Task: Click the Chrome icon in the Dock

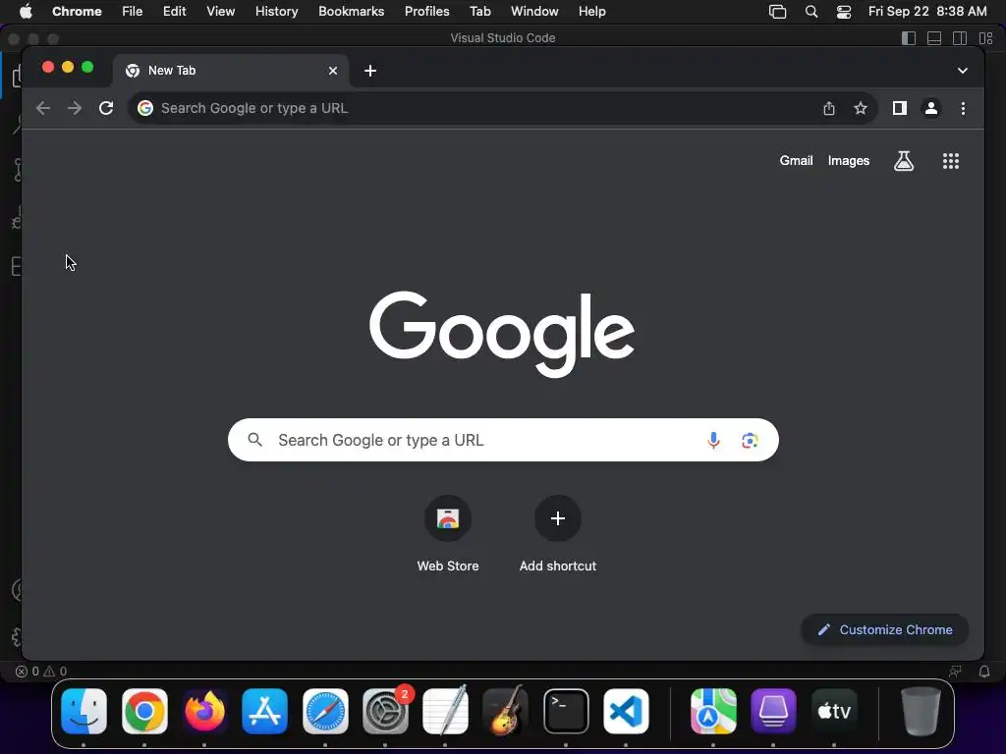Action: tap(144, 711)
